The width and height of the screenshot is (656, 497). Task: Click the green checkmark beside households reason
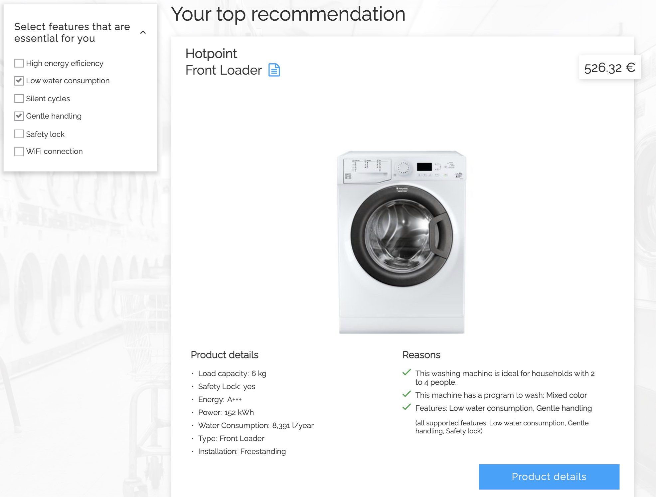click(x=407, y=373)
